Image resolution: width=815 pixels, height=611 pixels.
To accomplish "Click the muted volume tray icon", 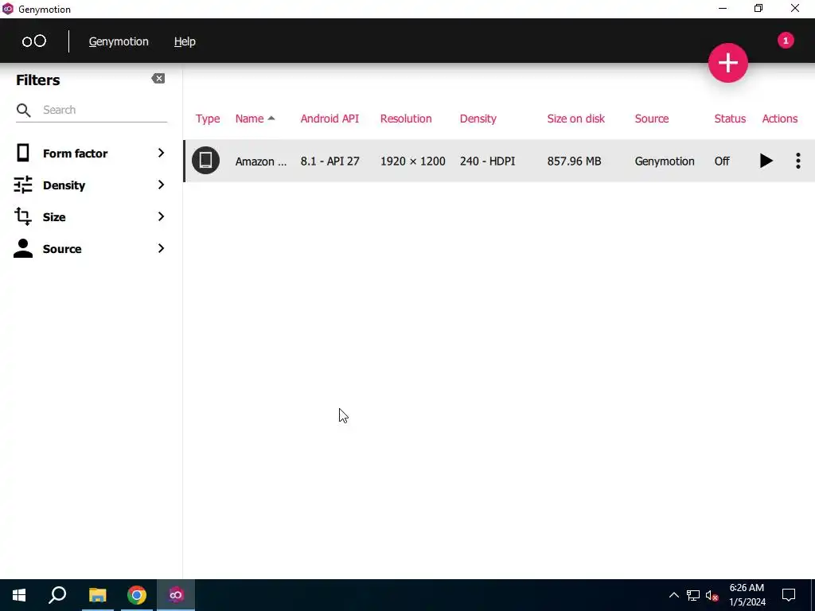I will click(712, 595).
